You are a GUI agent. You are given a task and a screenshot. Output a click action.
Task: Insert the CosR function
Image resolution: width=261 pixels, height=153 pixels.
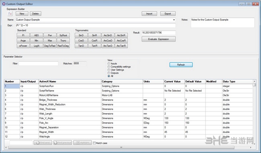coord(94,41)
